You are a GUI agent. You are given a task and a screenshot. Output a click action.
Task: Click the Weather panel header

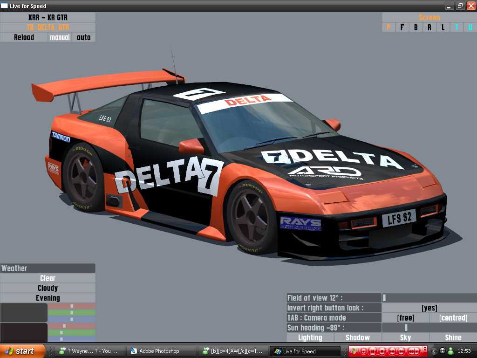pos(48,268)
